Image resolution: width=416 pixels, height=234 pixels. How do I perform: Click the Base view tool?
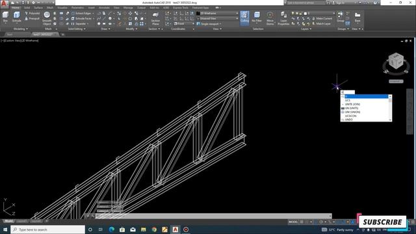point(357,17)
